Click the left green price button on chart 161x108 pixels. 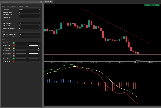[148, 5]
